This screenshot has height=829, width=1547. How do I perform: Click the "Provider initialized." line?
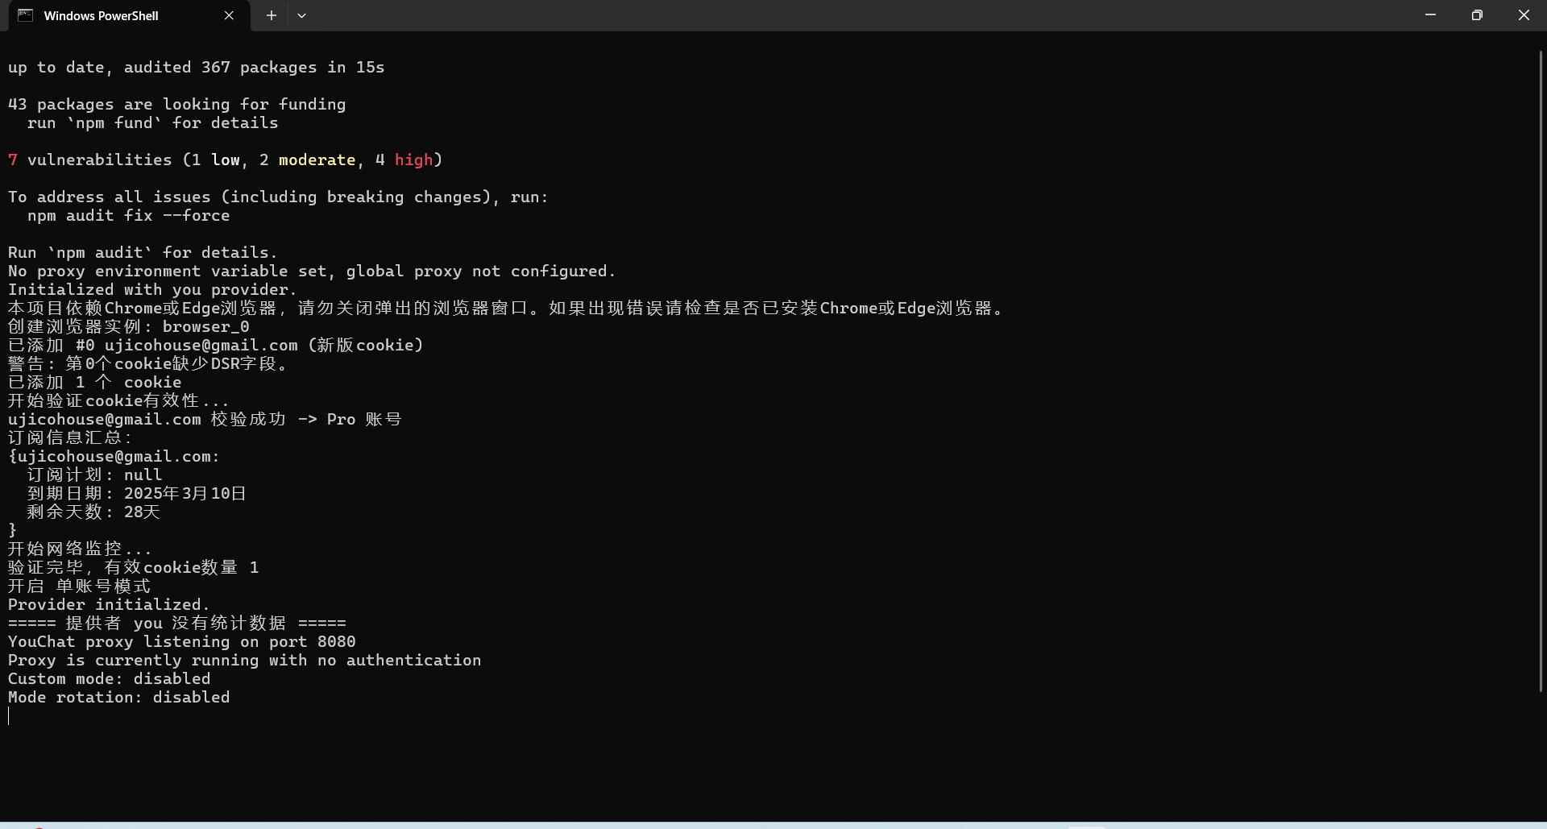pos(108,605)
